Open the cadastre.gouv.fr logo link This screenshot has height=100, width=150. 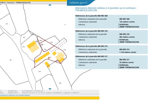pyautogui.click(x=78, y=3)
